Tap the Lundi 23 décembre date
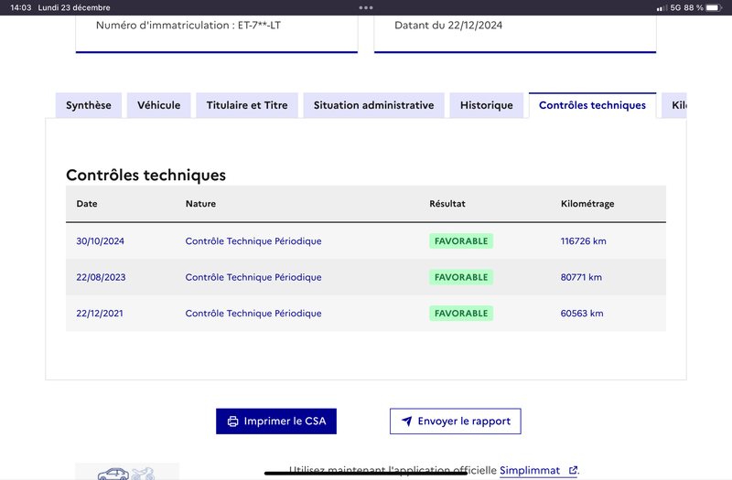Viewport: 732px width, 480px height. click(x=74, y=7)
